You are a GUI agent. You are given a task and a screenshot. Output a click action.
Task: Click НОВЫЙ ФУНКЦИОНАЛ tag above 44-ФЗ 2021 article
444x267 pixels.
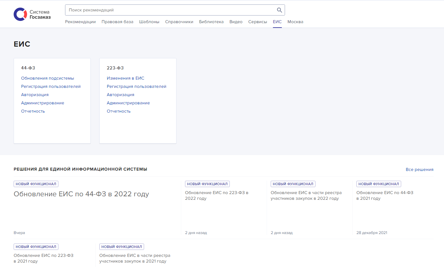379,184
